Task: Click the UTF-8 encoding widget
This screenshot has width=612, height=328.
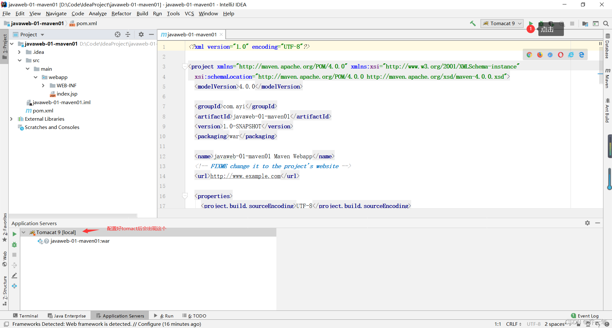Action: pos(534,324)
